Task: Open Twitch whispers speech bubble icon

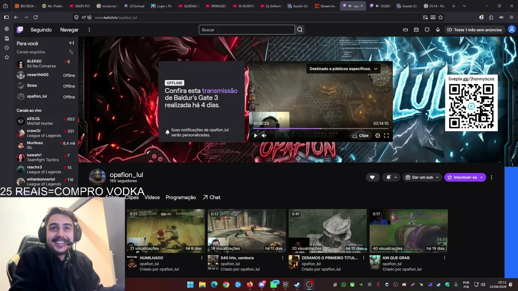Action: (427, 30)
